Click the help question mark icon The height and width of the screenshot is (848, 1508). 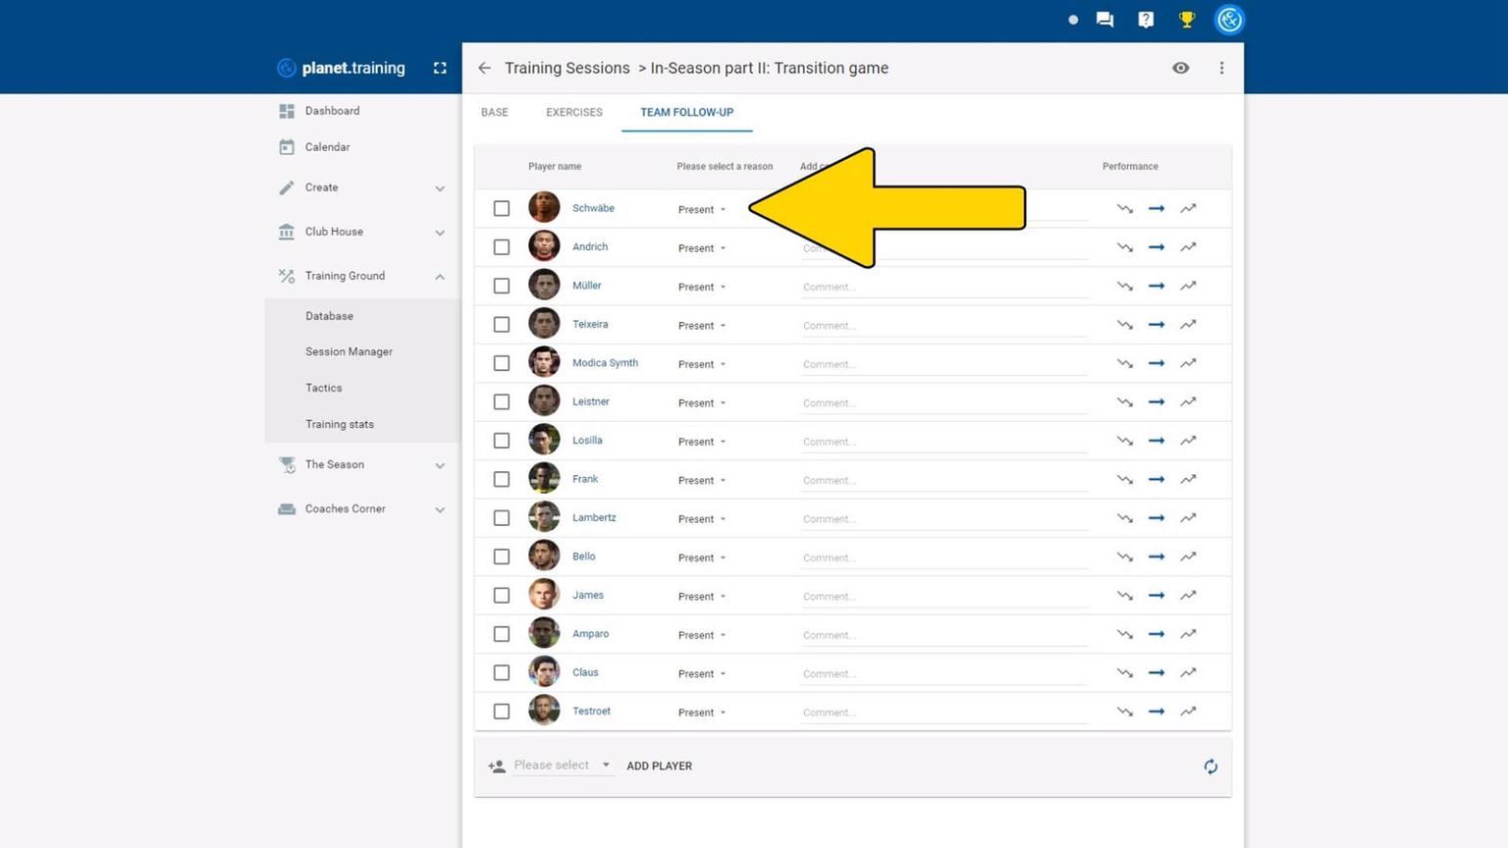click(x=1146, y=20)
